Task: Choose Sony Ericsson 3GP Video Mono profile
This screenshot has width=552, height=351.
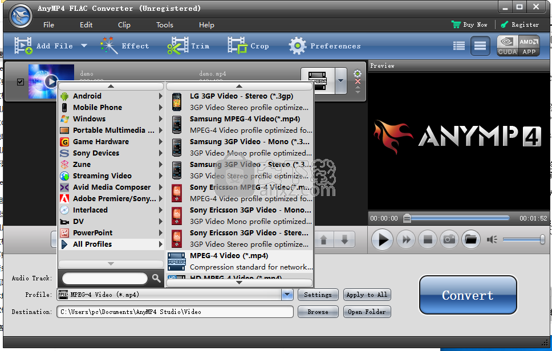Action: (240, 215)
